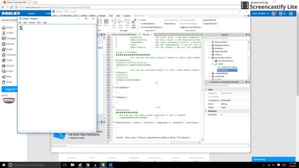This screenshot has width=299, height=168.
Task: Open File Explorer from the taskbar
Action: point(72,165)
